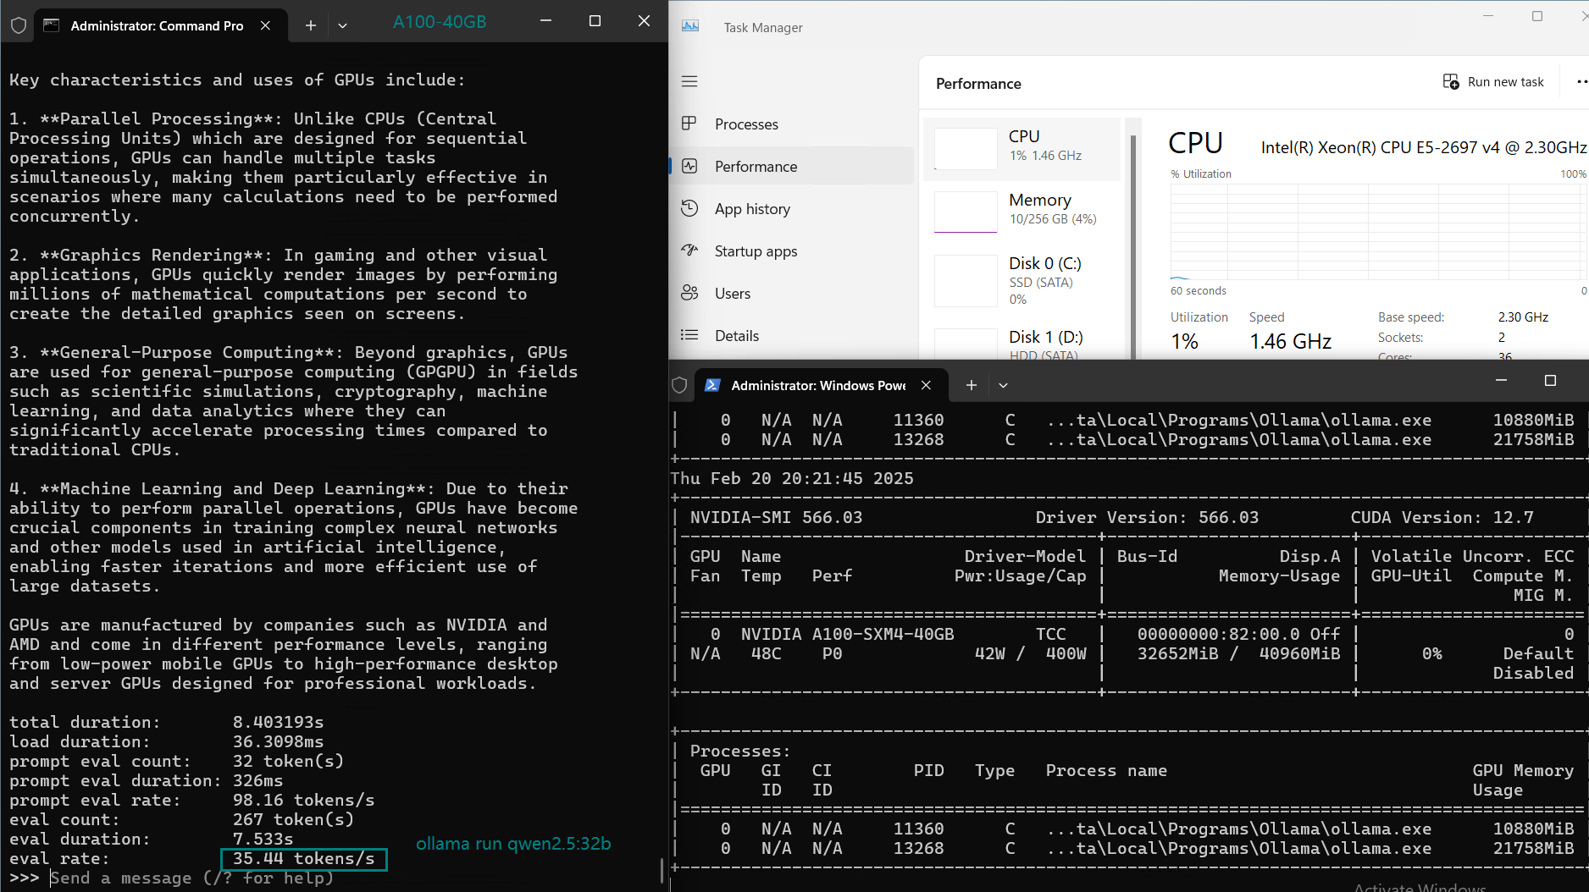Viewport: 1589px width, 892px height.
Task: Click Base speed 2.30 GHz value
Action: [1523, 317]
